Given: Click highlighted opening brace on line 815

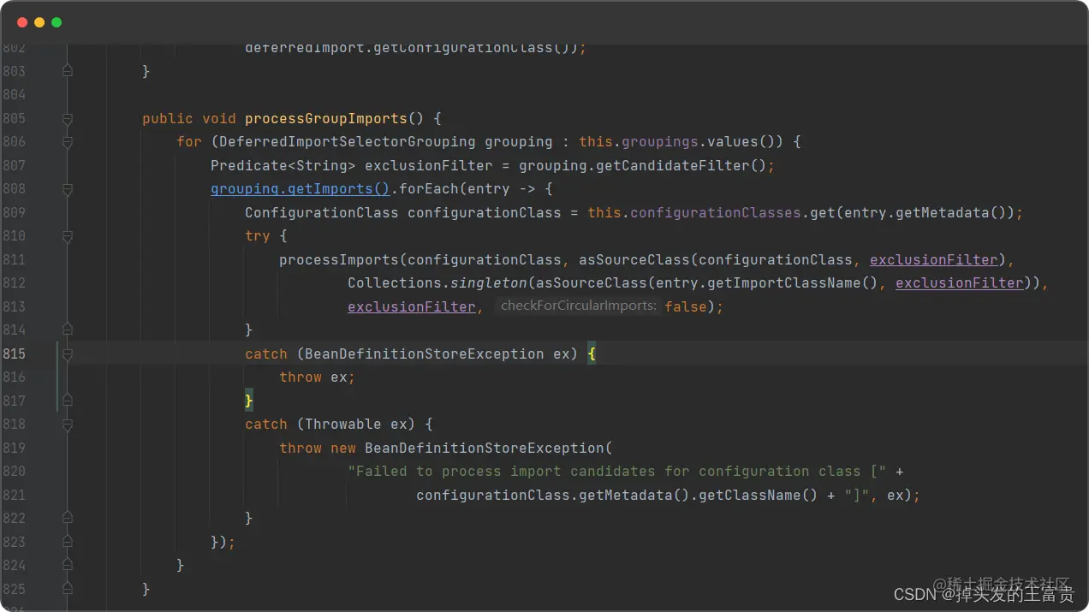Looking at the screenshot, I should coord(592,354).
